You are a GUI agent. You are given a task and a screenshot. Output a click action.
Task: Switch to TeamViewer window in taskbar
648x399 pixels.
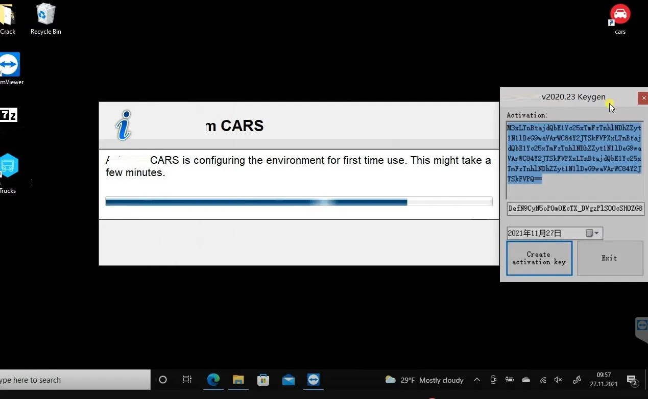[313, 380]
